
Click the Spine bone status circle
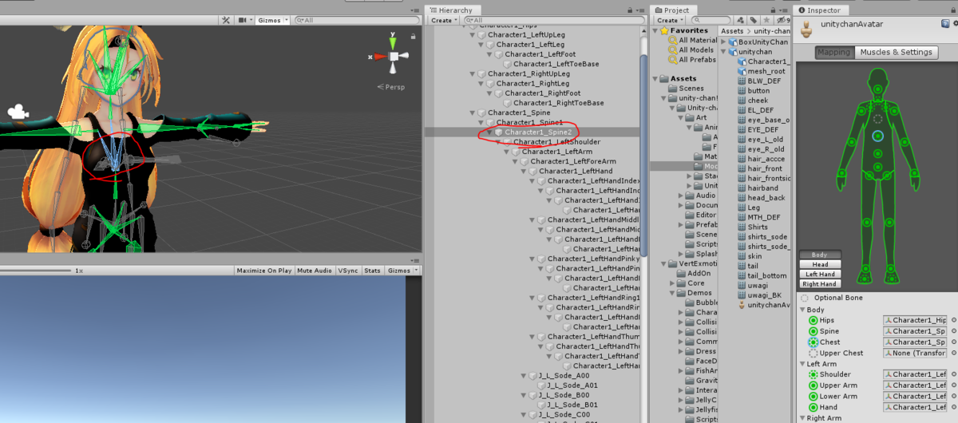(x=813, y=331)
